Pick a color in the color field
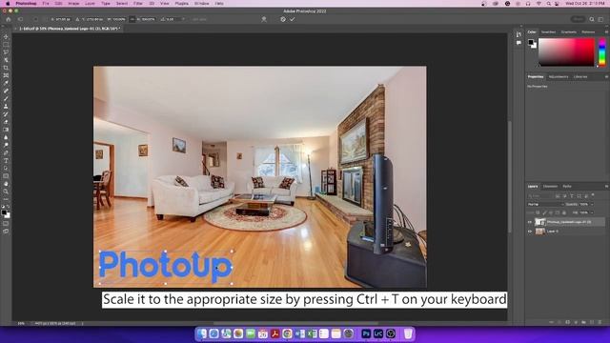 pos(566,51)
